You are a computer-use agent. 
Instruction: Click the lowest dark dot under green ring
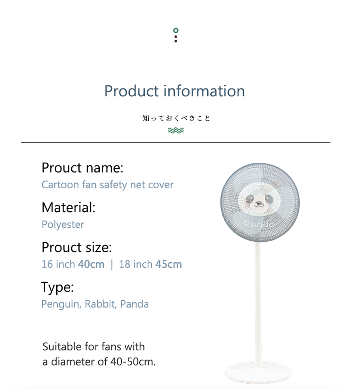[176, 41]
